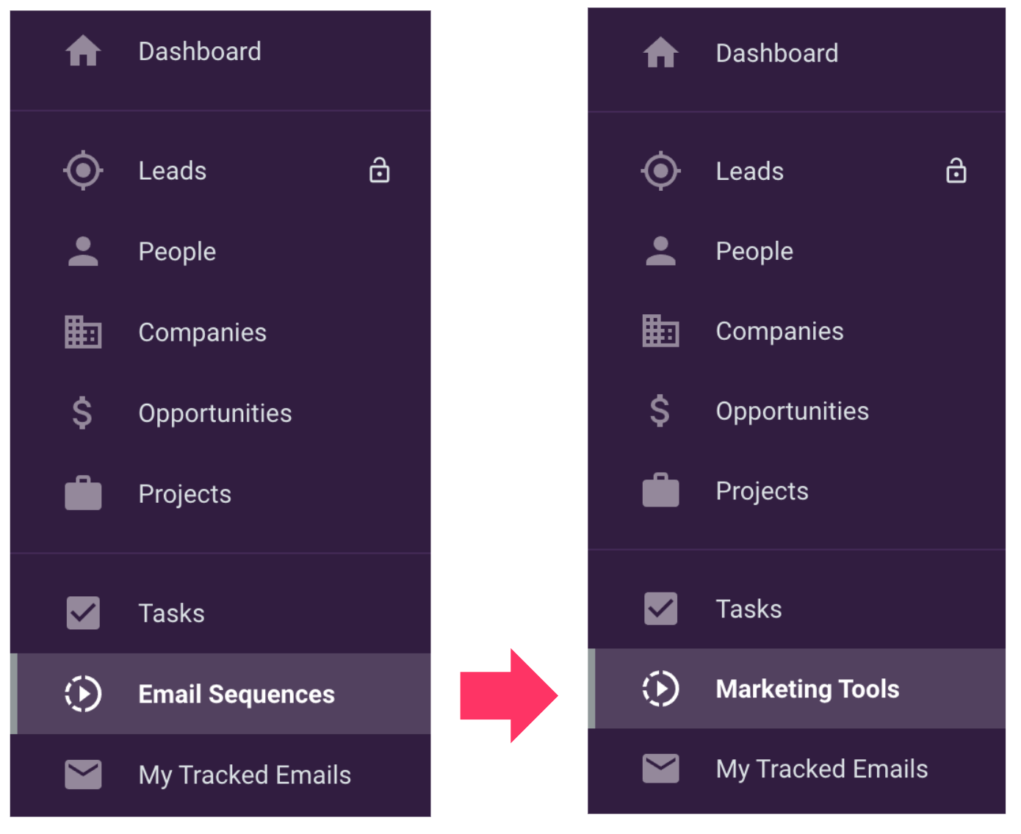
Task: Click the Tasks checkmark icon in left sidebar
Action: pyautogui.click(x=83, y=613)
